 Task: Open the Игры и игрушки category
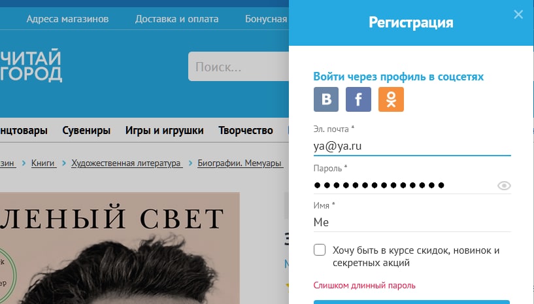(164, 131)
